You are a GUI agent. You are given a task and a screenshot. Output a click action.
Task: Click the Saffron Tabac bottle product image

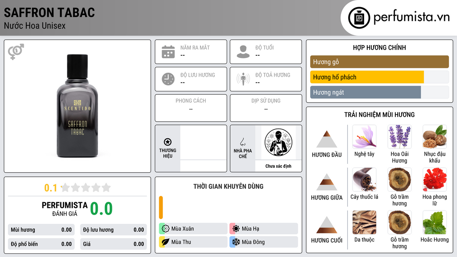tap(77, 106)
